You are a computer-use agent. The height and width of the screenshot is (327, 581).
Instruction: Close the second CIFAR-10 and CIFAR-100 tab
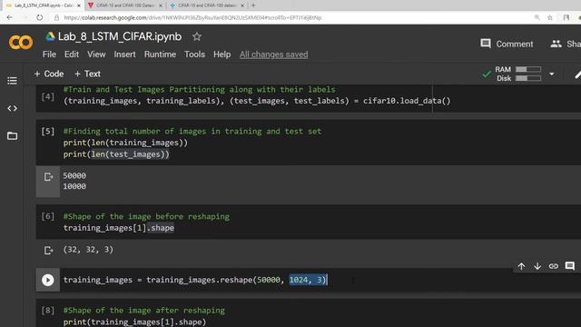click(242, 5)
